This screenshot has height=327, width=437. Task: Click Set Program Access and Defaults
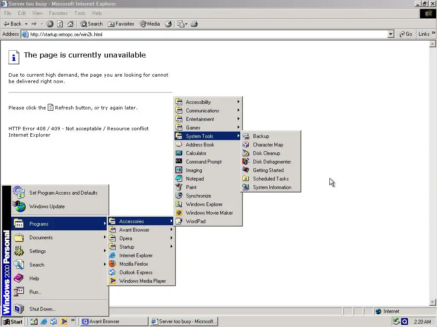(60, 193)
